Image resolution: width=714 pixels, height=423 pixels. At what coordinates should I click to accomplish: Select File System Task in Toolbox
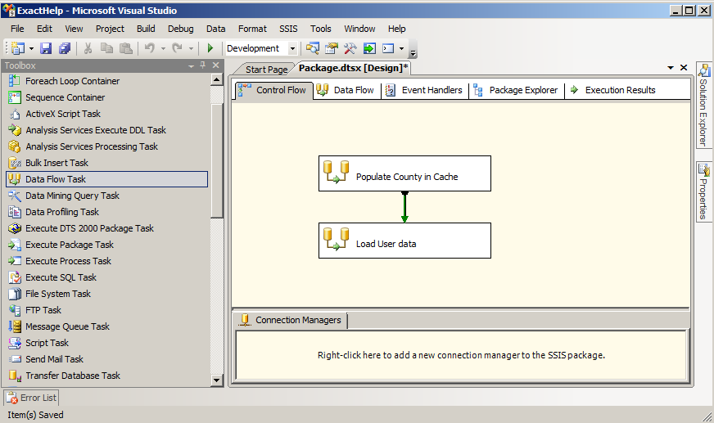(x=107, y=294)
